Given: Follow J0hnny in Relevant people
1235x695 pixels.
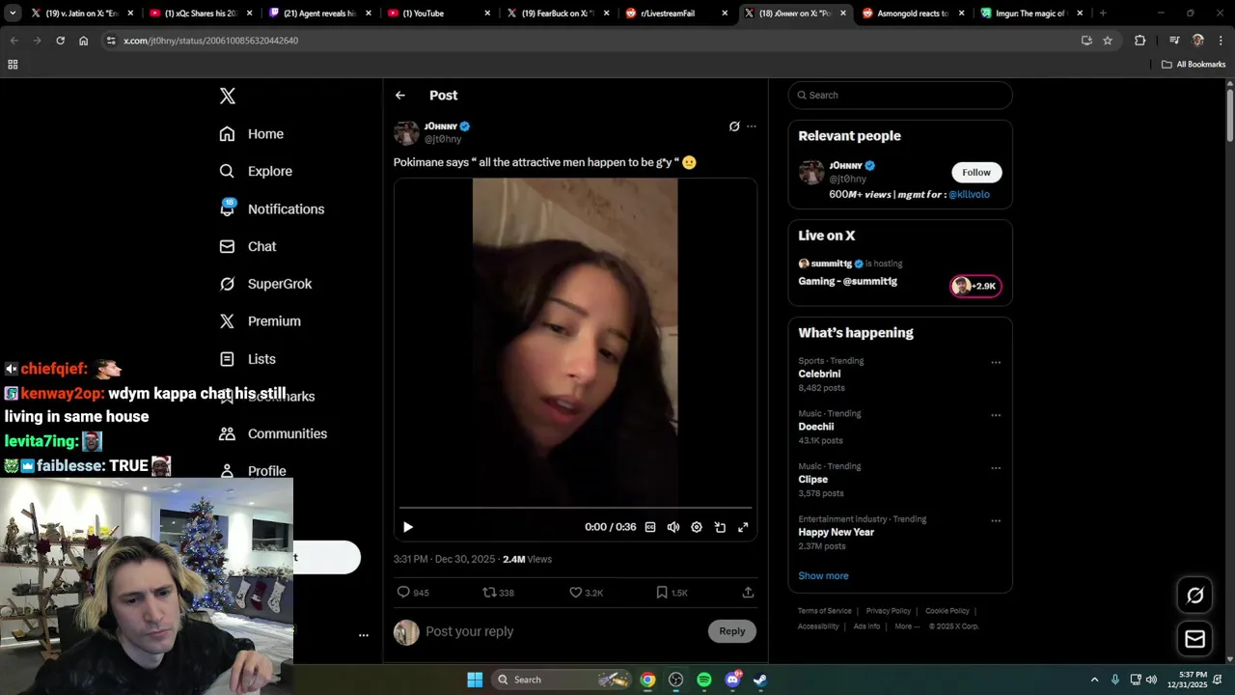Looking at the screenshot, I should pos(975,173).
